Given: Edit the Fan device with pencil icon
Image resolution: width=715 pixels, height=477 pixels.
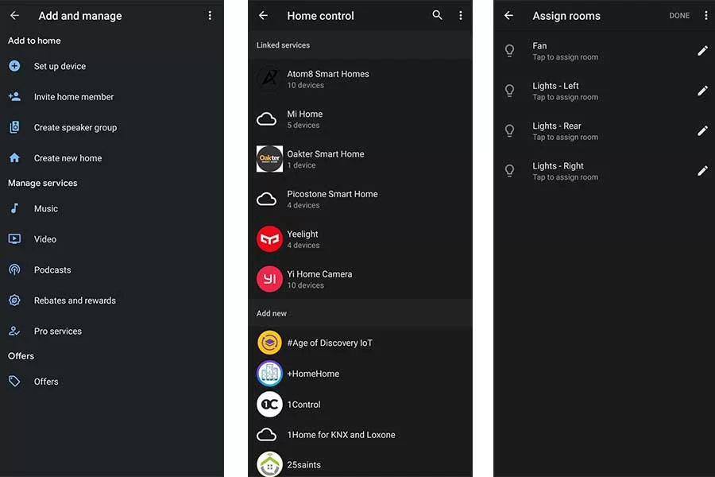Looking at the screenshot, I should click(x=703, y=51).
